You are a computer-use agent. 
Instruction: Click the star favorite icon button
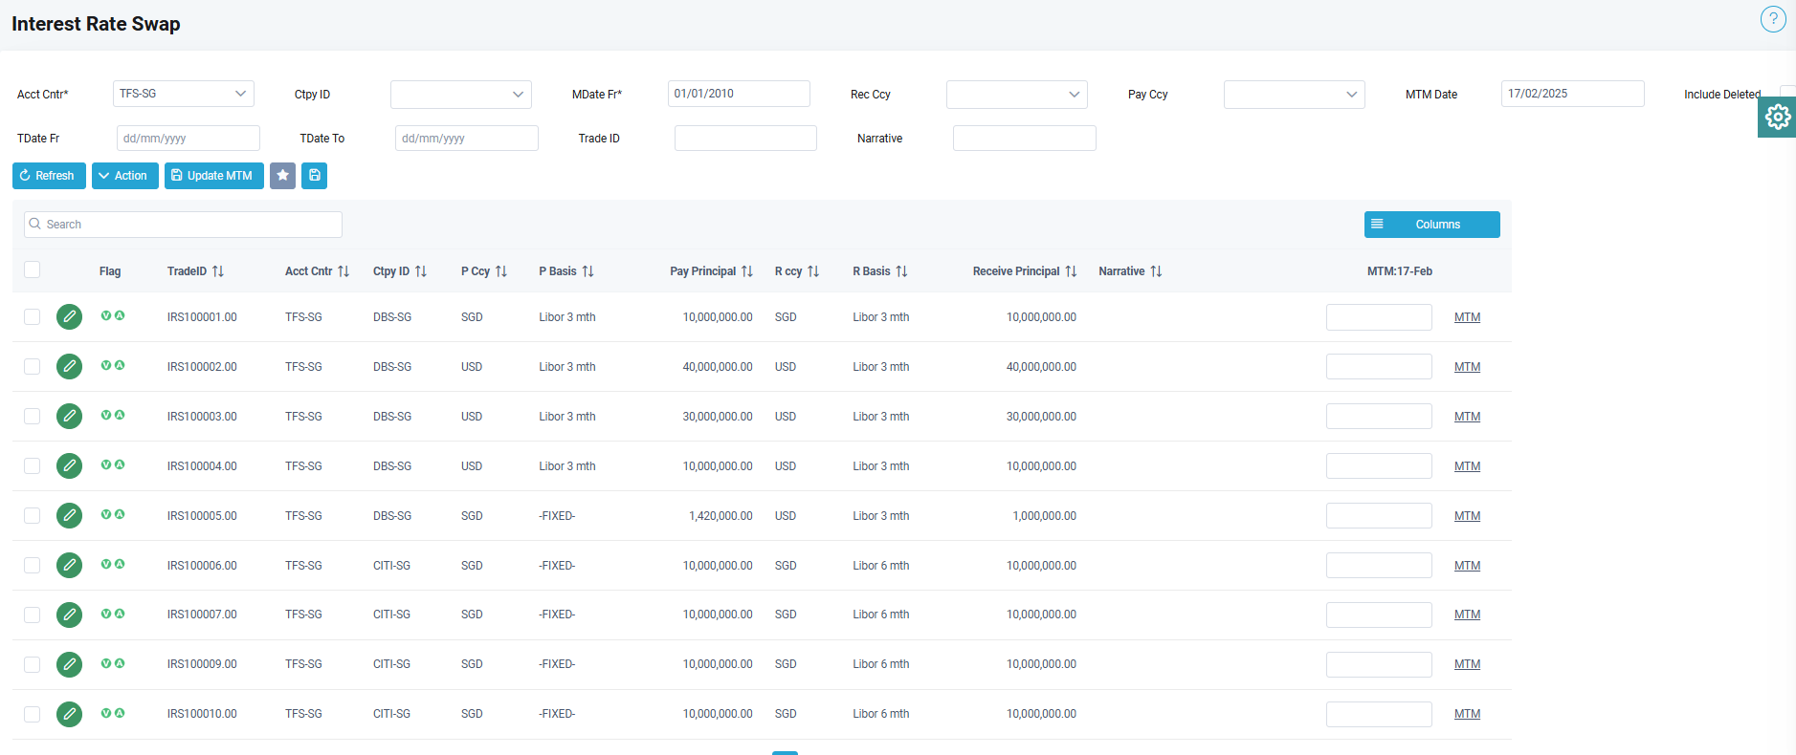click(x=282, y=176)
